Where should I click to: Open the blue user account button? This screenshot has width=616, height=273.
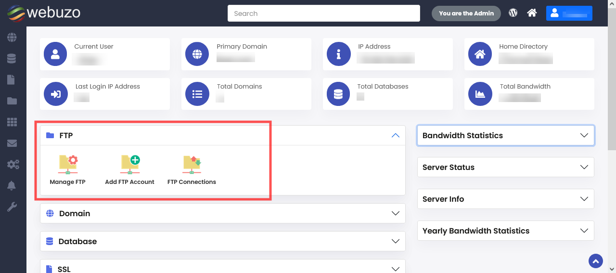(569, 13)
